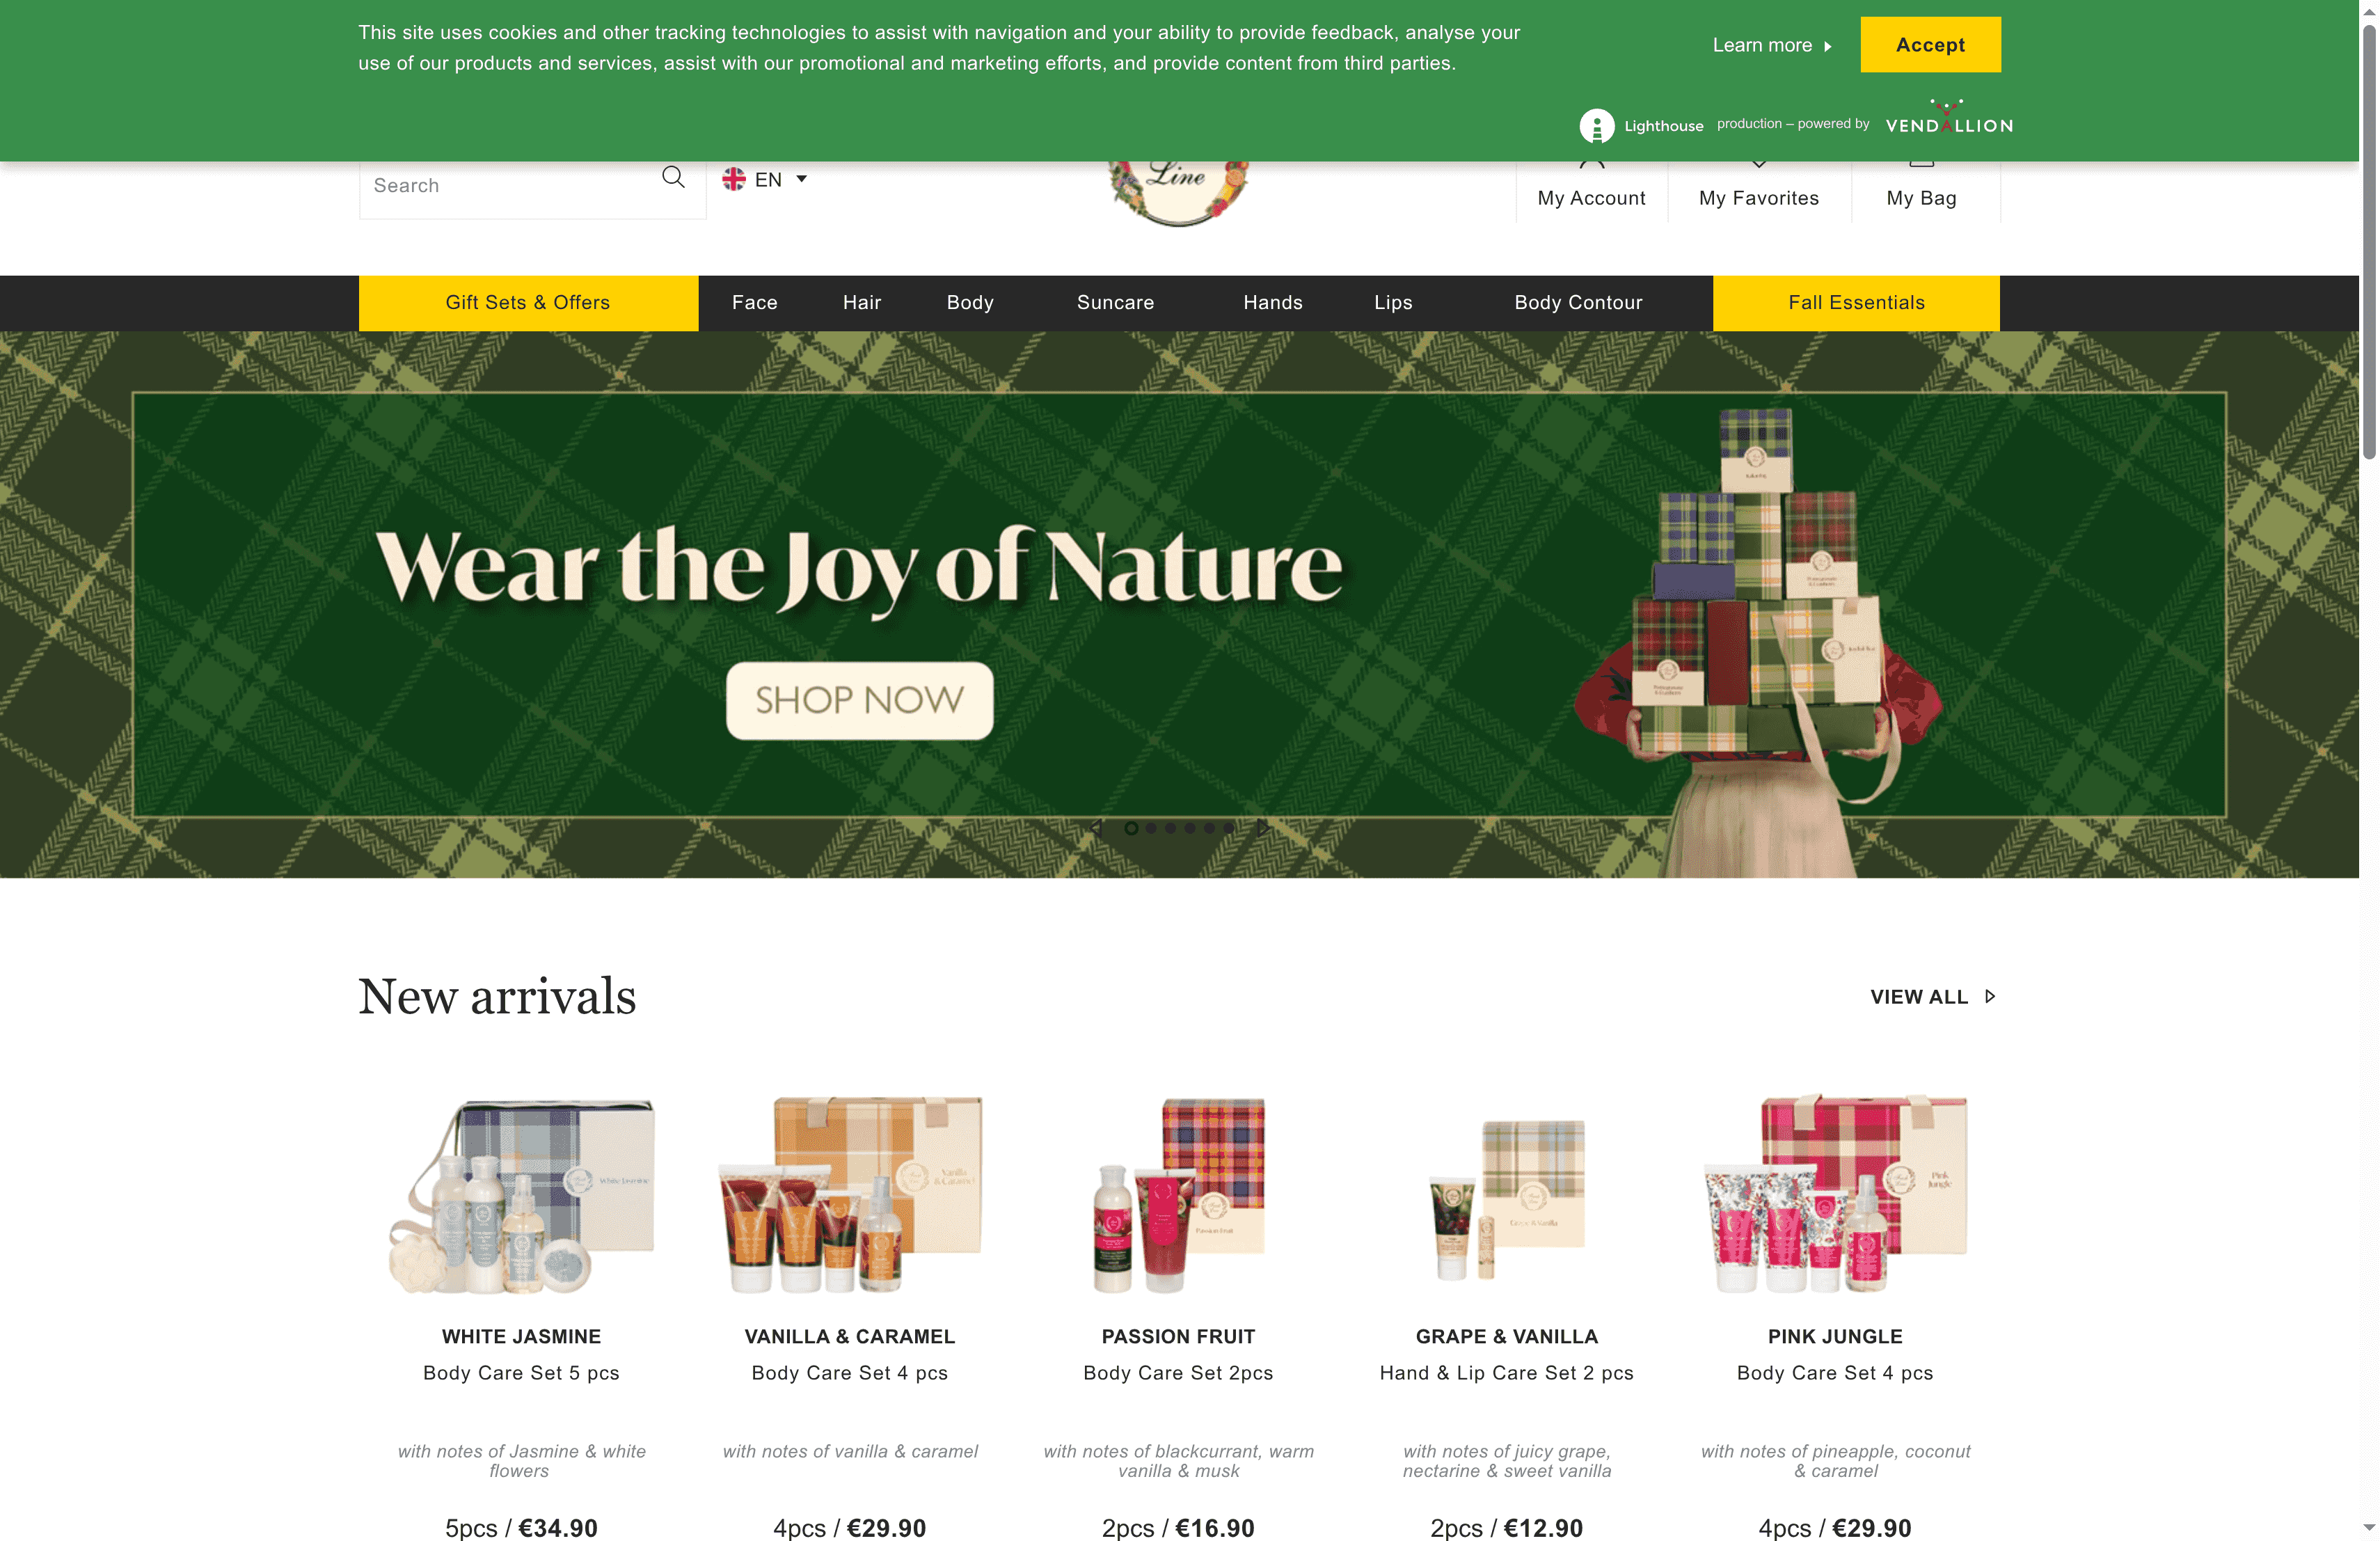
Task: Expand the EN language dropdown
Action: click(765, 179)
